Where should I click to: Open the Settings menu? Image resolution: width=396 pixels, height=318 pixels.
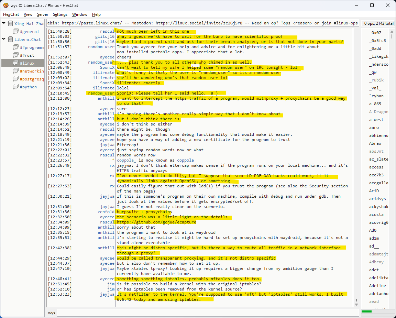60,14
